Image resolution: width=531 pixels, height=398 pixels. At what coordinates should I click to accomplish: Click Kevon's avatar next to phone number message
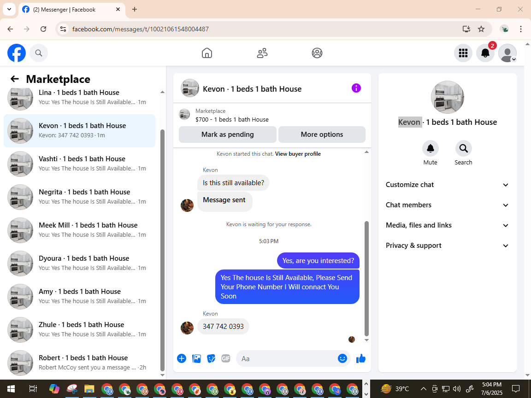187,328
